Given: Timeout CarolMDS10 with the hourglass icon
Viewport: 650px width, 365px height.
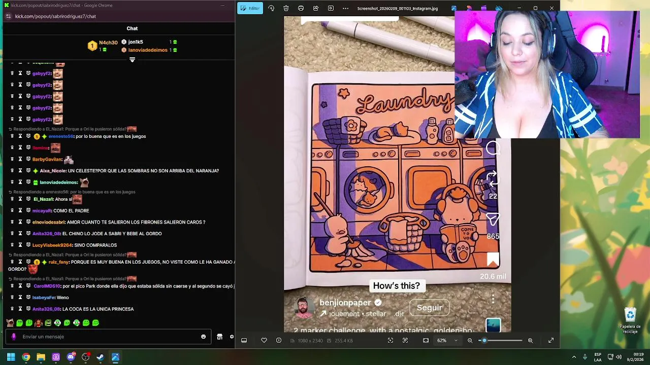Looking at the screenshot, I should [x=20, y=286].
